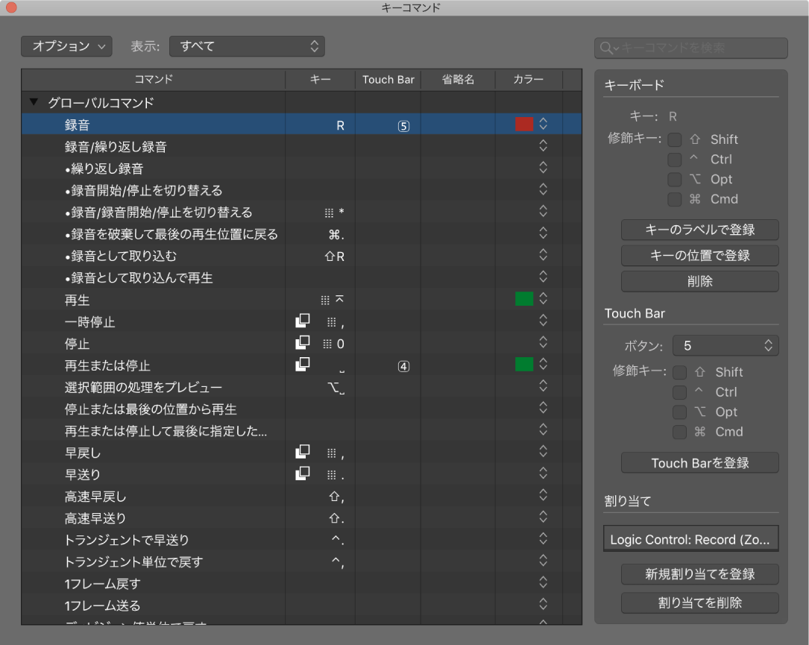Click the 割り当てを削除 button
The image size is (809, 645).
coord(699,602)
